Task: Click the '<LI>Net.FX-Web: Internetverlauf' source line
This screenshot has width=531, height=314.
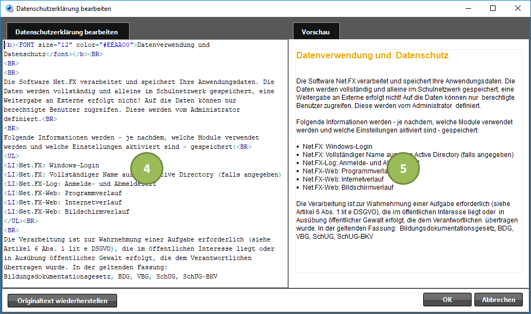Action: coord(63,202)
